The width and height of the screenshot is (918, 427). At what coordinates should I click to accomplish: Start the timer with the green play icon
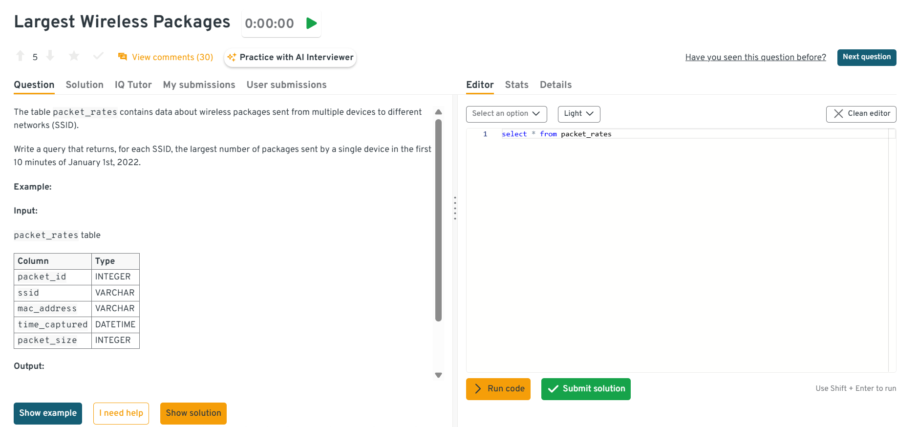311,23
